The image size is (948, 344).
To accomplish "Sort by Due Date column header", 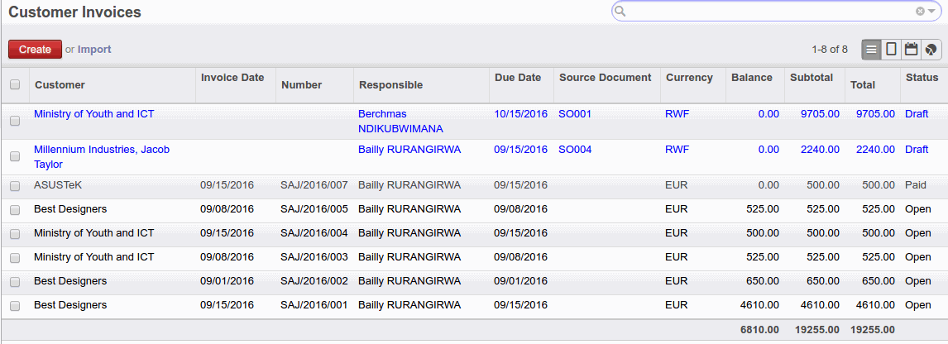I will point(518,78).
